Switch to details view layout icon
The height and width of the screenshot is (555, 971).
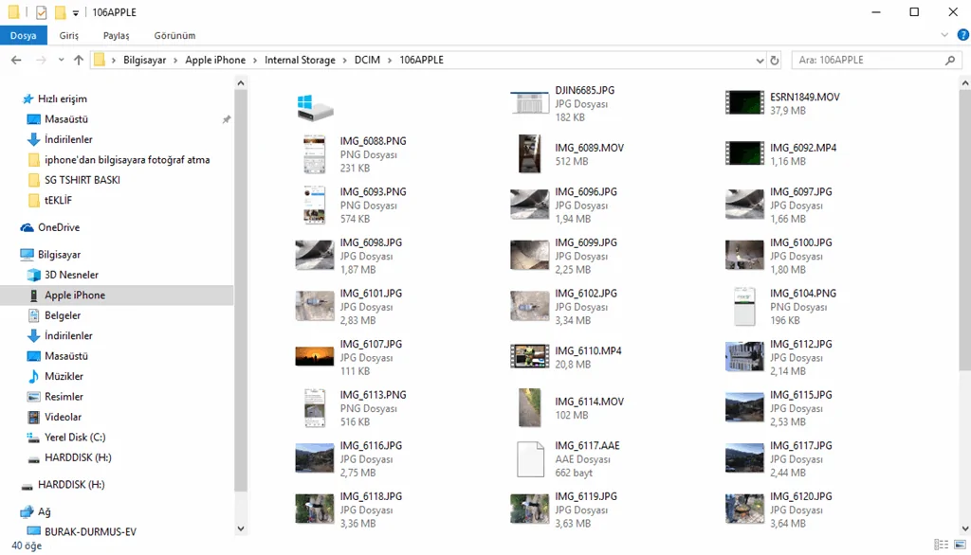point(942,545)
